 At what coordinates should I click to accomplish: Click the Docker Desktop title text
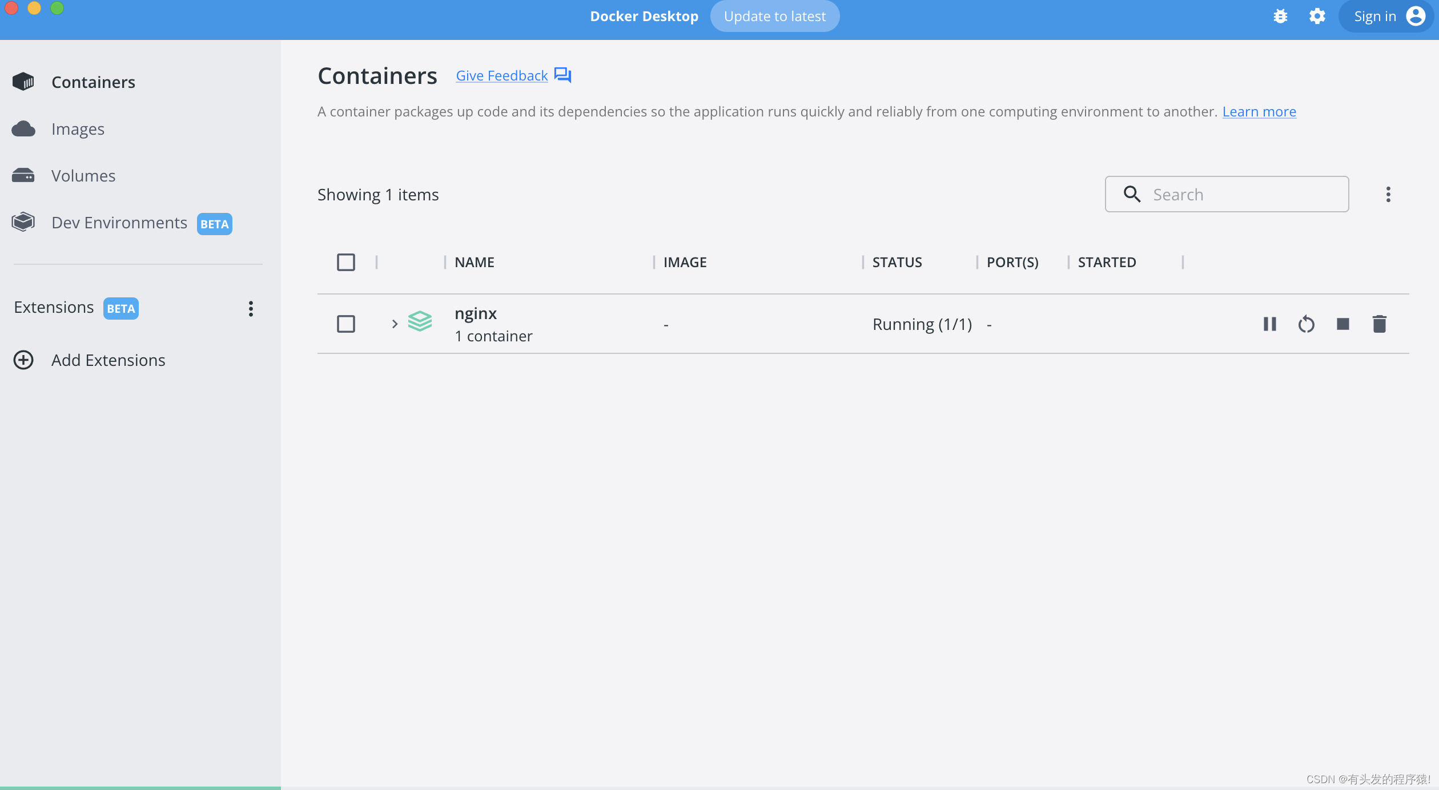644,17
